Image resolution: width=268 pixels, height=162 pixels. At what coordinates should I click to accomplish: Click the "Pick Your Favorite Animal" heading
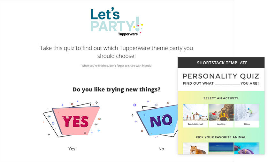coord(221,137)
